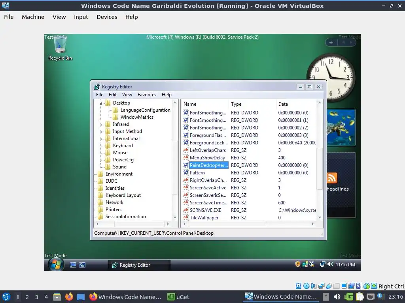Click values pane vertical scrollbar thumb
The height and width of the screenshot is (303, 405).
click(x=320, y=169)
